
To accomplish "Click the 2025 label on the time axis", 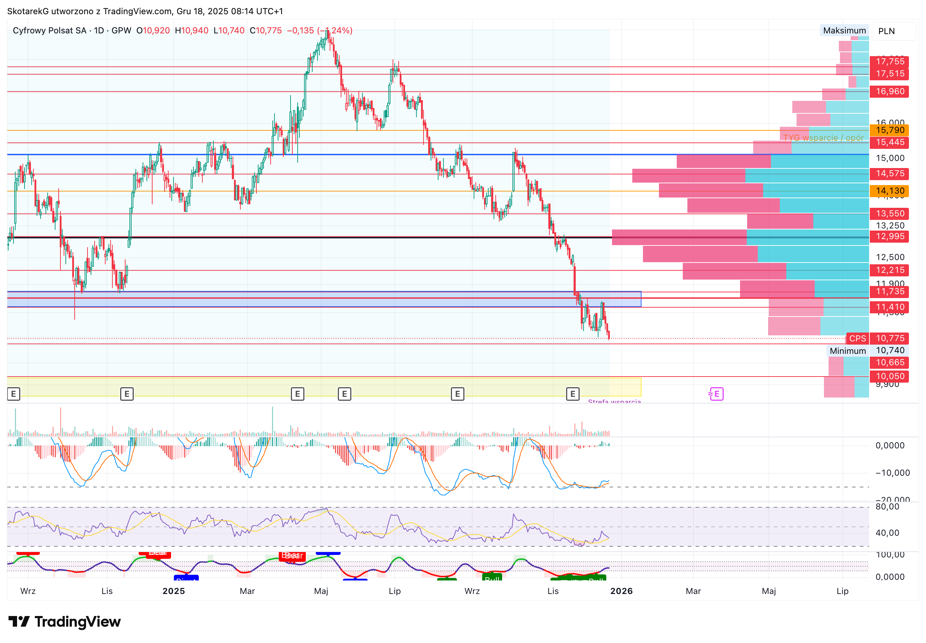I will tap(174, 591).
